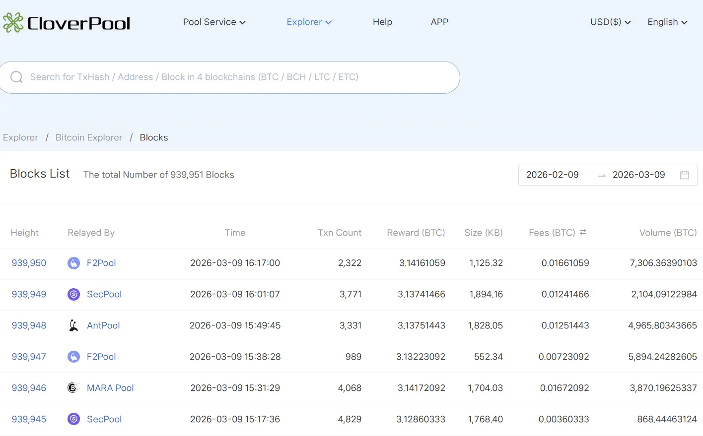Focus the TxHash / Address search field
The image size is (703, 436).
click(x=238, y=77)
